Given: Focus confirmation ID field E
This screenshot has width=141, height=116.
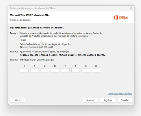Looking at the screenshot, I should click(x=65, y=70).
